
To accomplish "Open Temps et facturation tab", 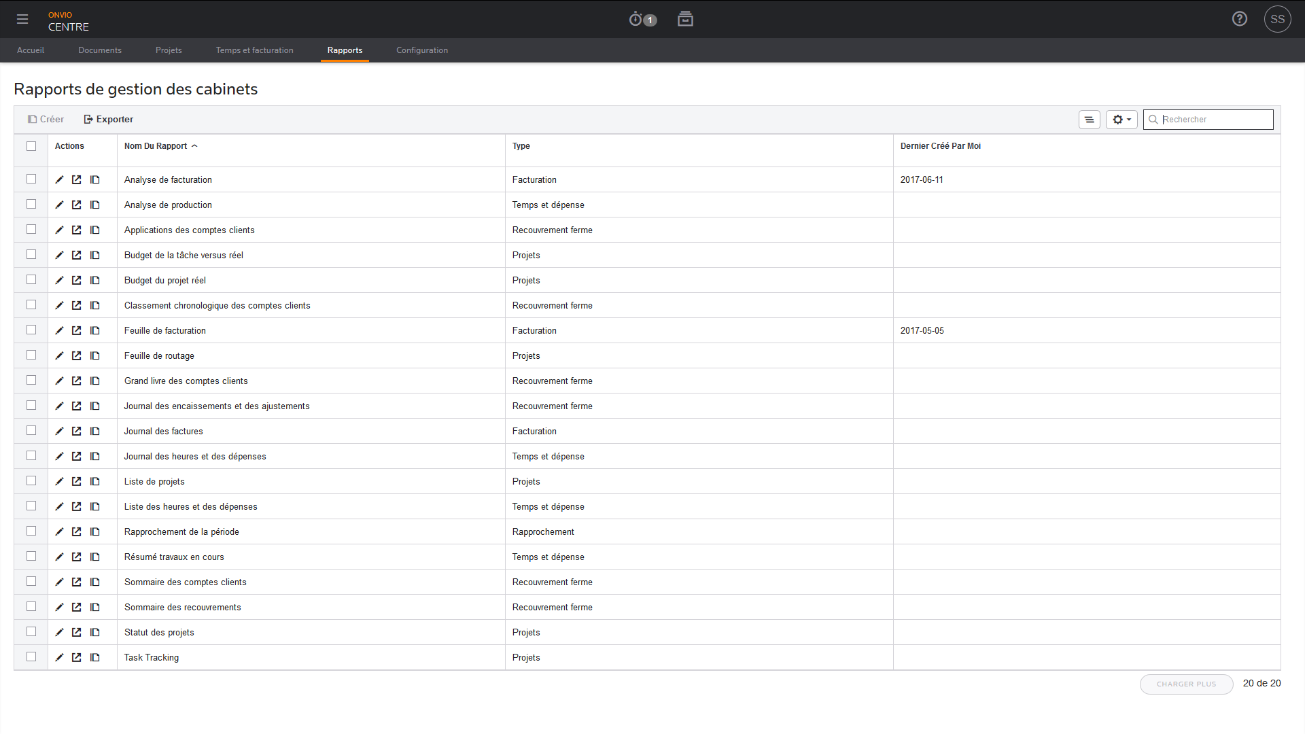I will (x=255, y=50).
